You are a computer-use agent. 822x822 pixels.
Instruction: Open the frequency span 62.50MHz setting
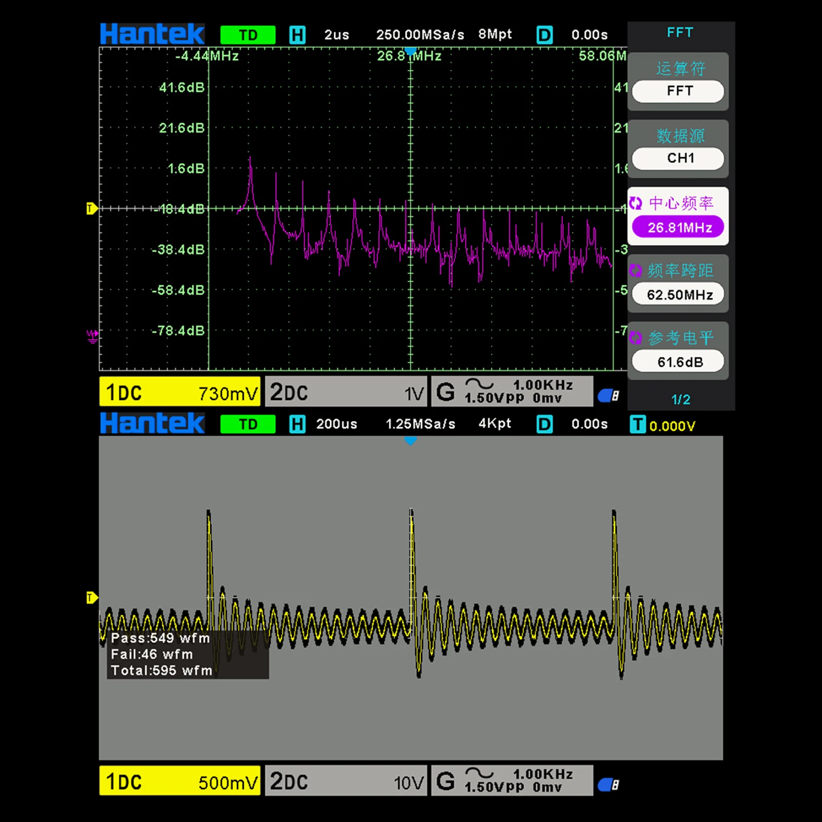pos(678,294)
